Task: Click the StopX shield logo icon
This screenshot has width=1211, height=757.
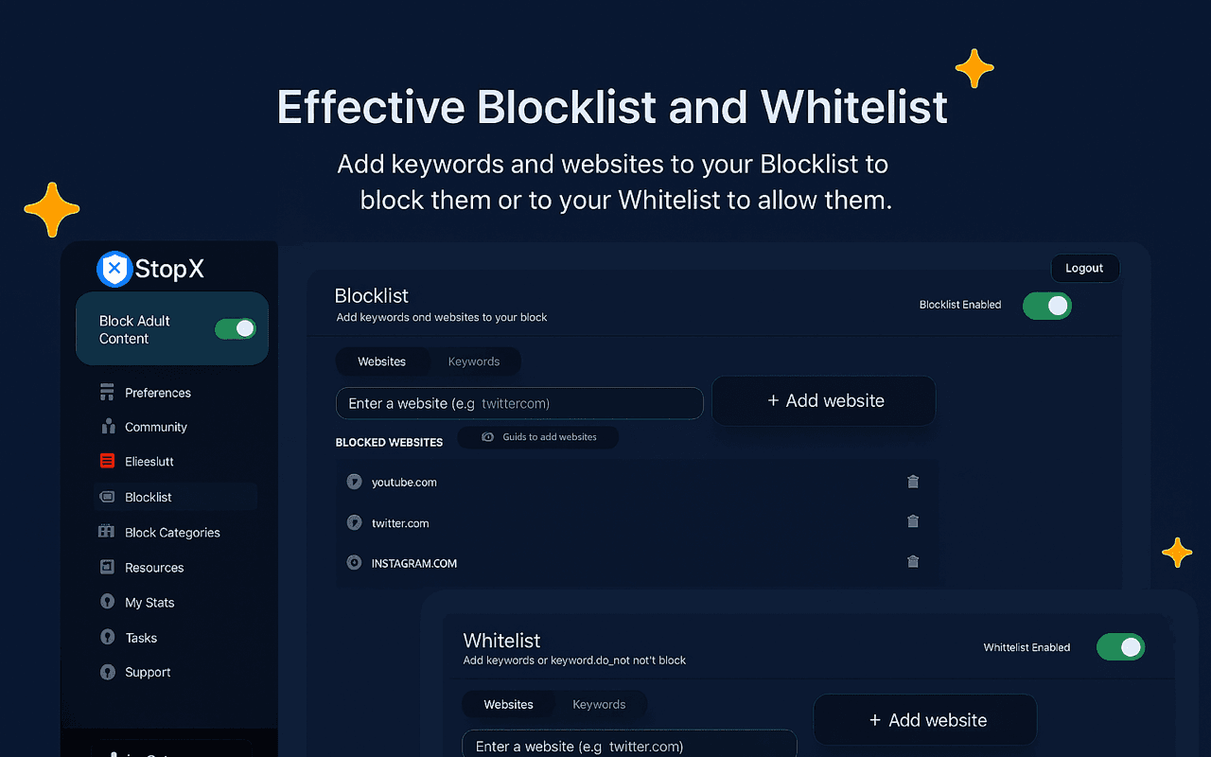Action: pyautogui.click(x=114, y=270)
